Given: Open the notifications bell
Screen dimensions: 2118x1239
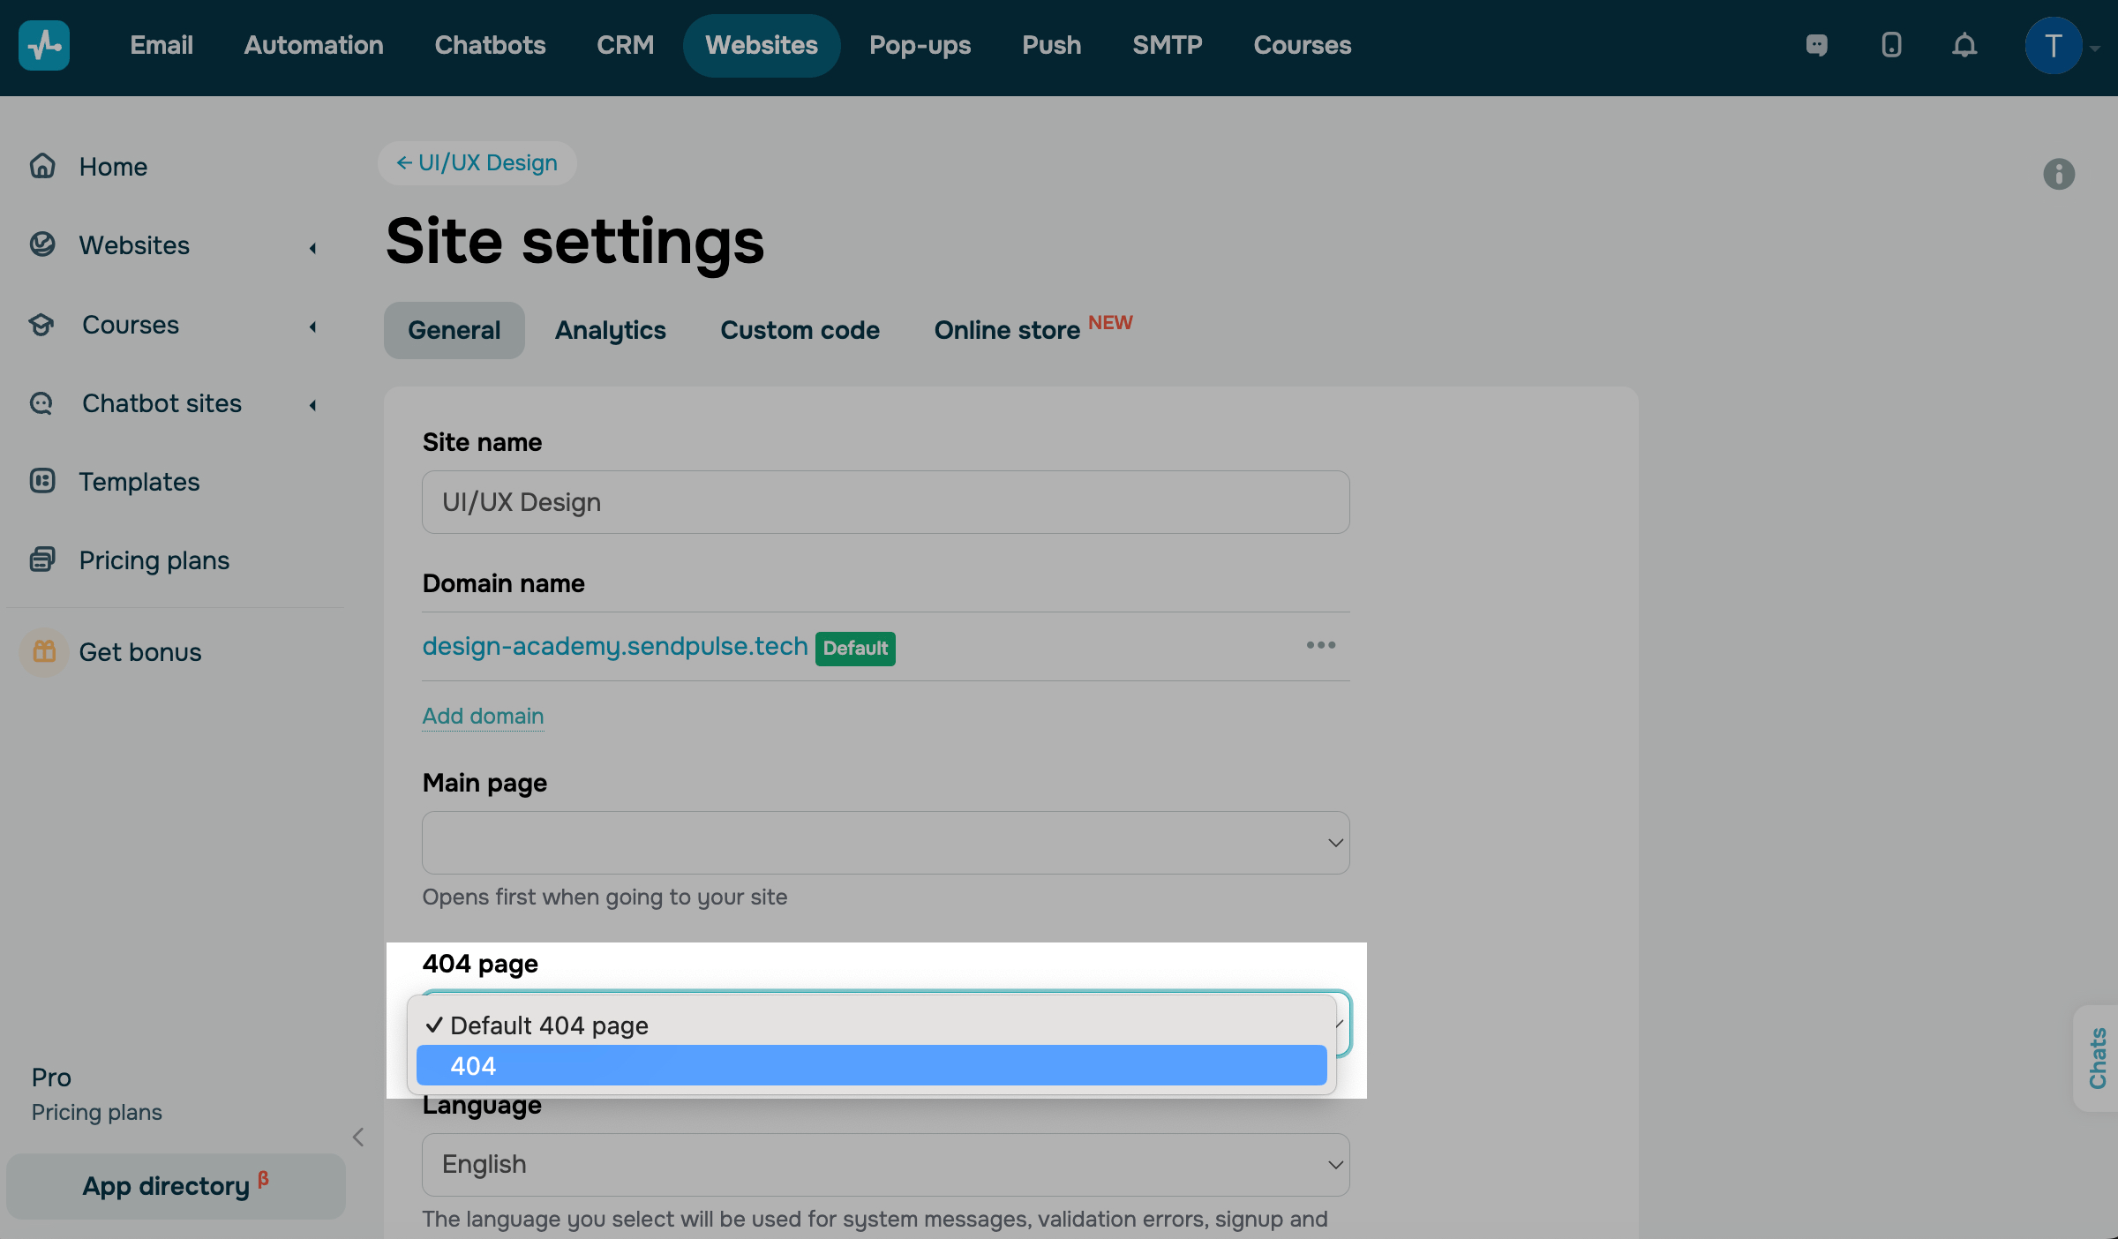Looking at the screenshot, I should click(x=1964, y=45).
